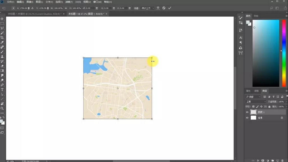Click the X position input field
Screen dimensions: 288x162
point(22,8)
